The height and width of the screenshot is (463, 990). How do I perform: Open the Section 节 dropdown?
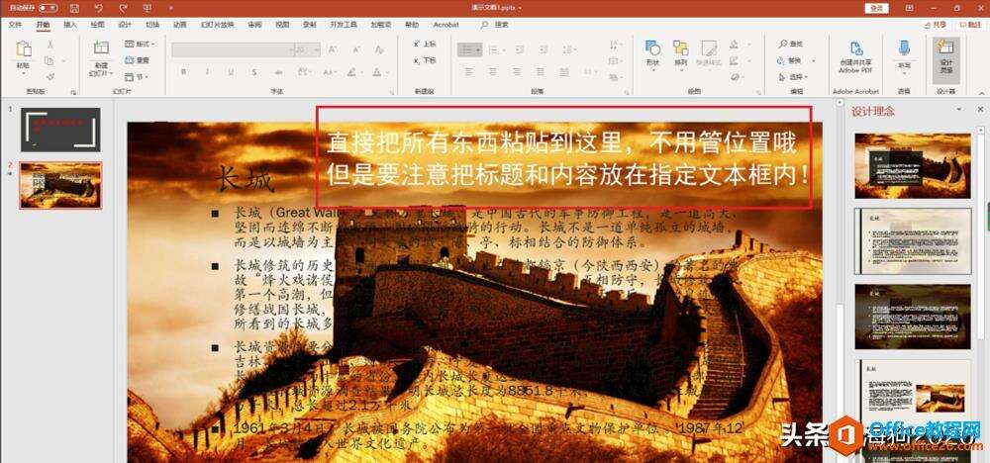click(x=137, y=77)
